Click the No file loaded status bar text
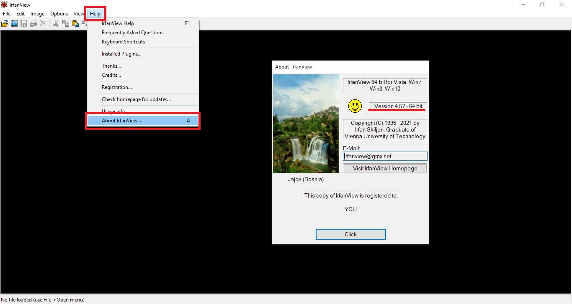This screenshot has width=572, height=304. coord(43,300)
